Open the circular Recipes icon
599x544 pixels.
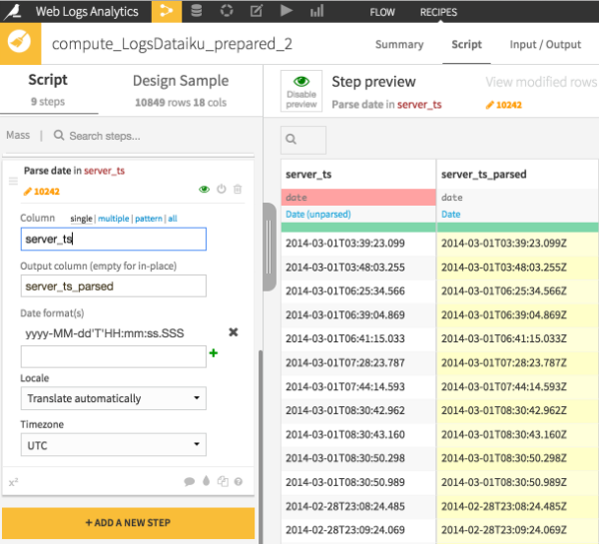(227, 11)
